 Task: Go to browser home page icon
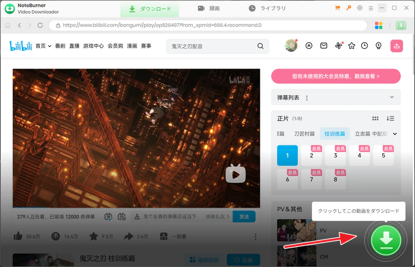[x=8, y=25]
